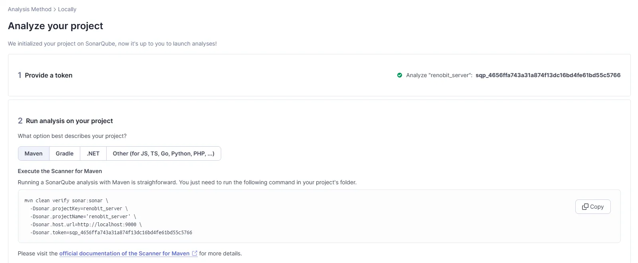
Task: Click What option best describes your project text
Action: [x=72, y=136]
